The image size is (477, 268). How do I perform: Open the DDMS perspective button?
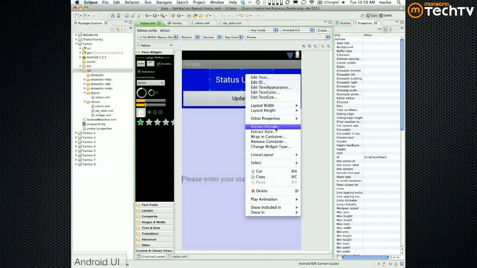(386, 16)
